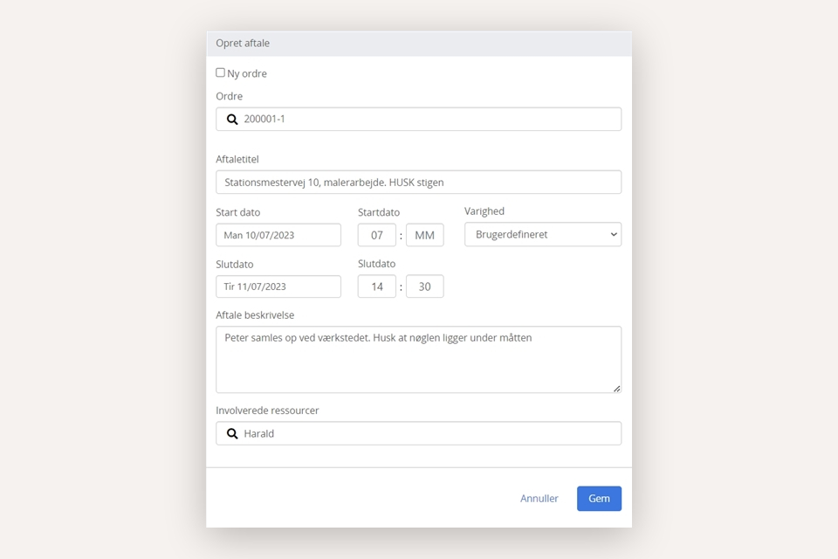Click search icon in Involverede ressourcer field
This screenshot has height=559, width=838.
pyautogui.click(x=232, y=434)
